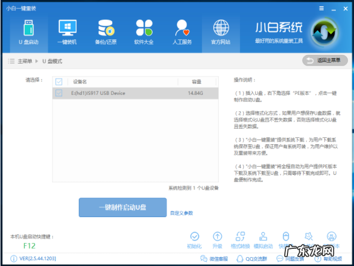Click the 升级 (upgrade) up-arrow icon
The width and height of the screenshot is (354, 266).
[x=217, y=236]
